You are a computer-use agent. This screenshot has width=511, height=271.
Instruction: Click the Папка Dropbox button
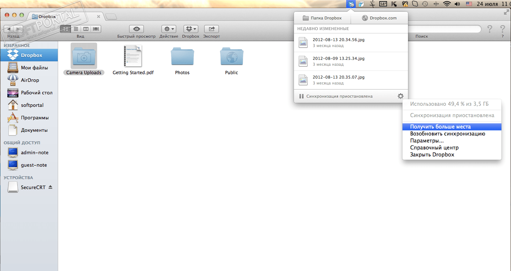tap(322, 18)
